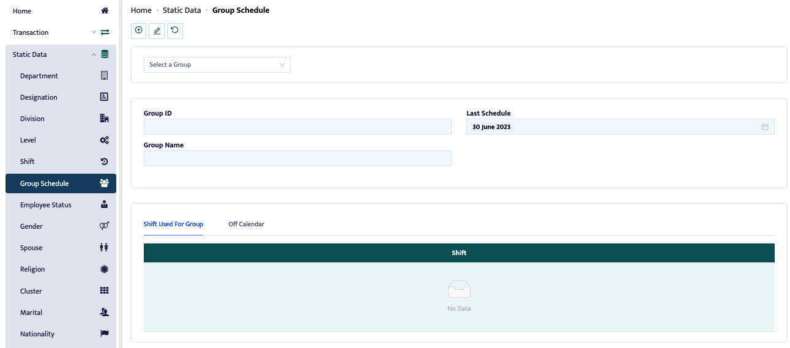The image size is (790, 348).
Task: Click the No Data placeholder text
Action: [459, 309]
